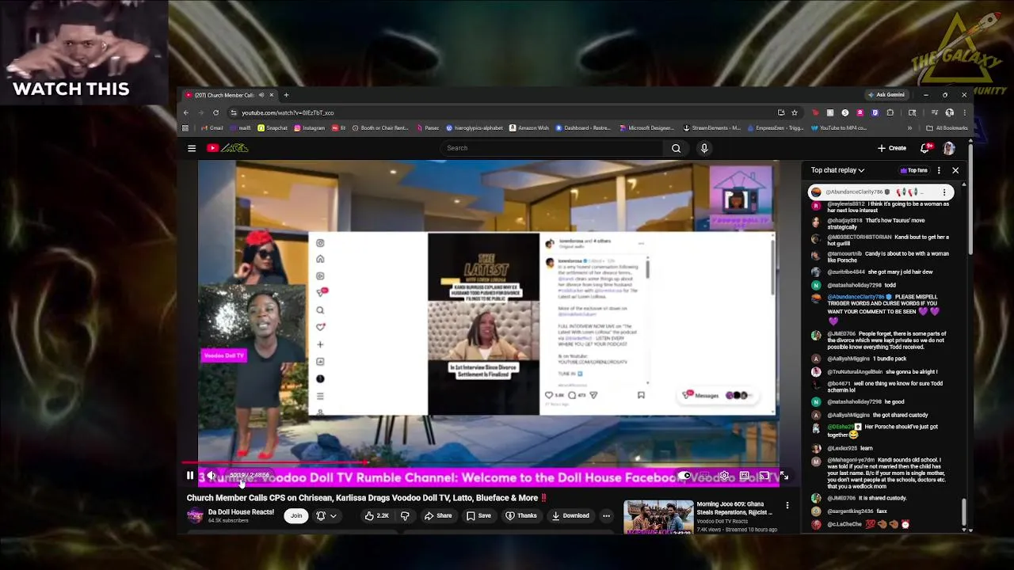Click the pinned @AbundanceClarity786 message
Viewport: 1014px width, 570px height.
(881, 192)
